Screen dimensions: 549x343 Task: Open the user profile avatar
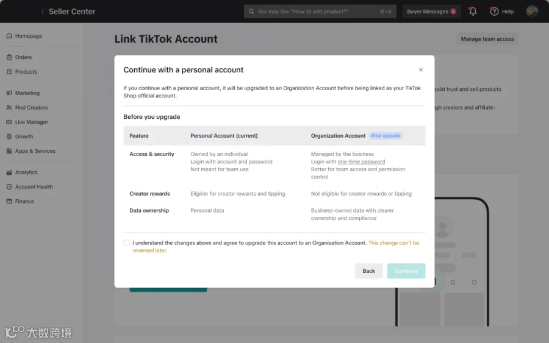click(x=532, y=11)
